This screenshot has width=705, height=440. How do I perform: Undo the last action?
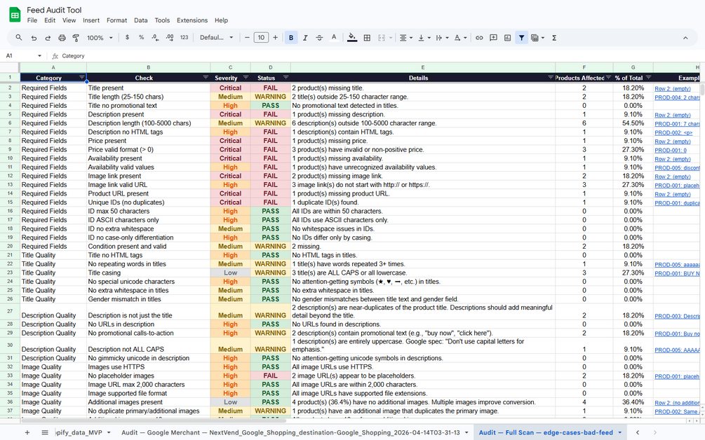[34, 38]
